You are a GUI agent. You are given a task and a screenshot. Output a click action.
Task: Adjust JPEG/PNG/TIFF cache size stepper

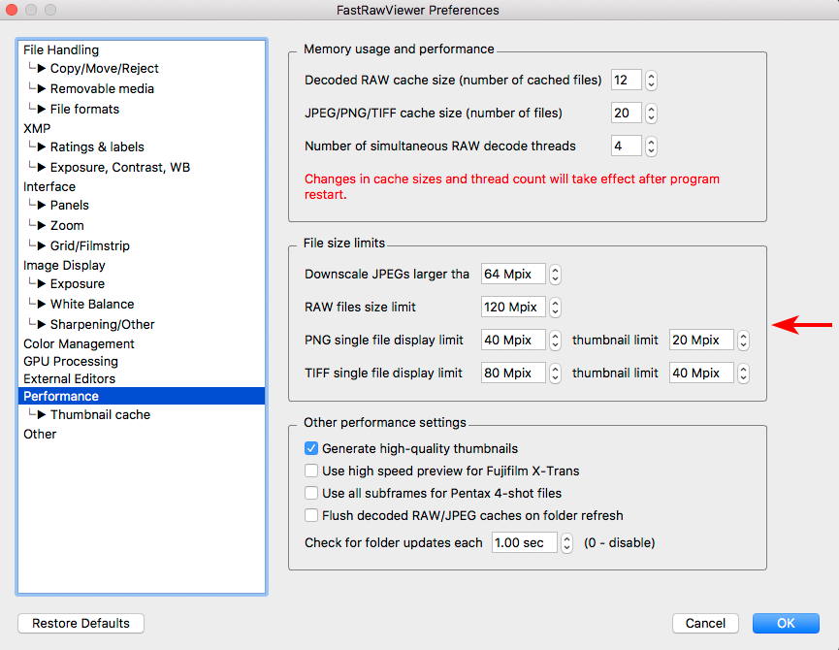pos(651,114)
